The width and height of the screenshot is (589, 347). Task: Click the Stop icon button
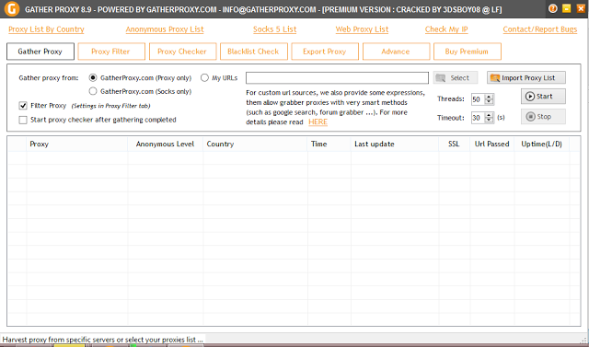click(543, 117)
